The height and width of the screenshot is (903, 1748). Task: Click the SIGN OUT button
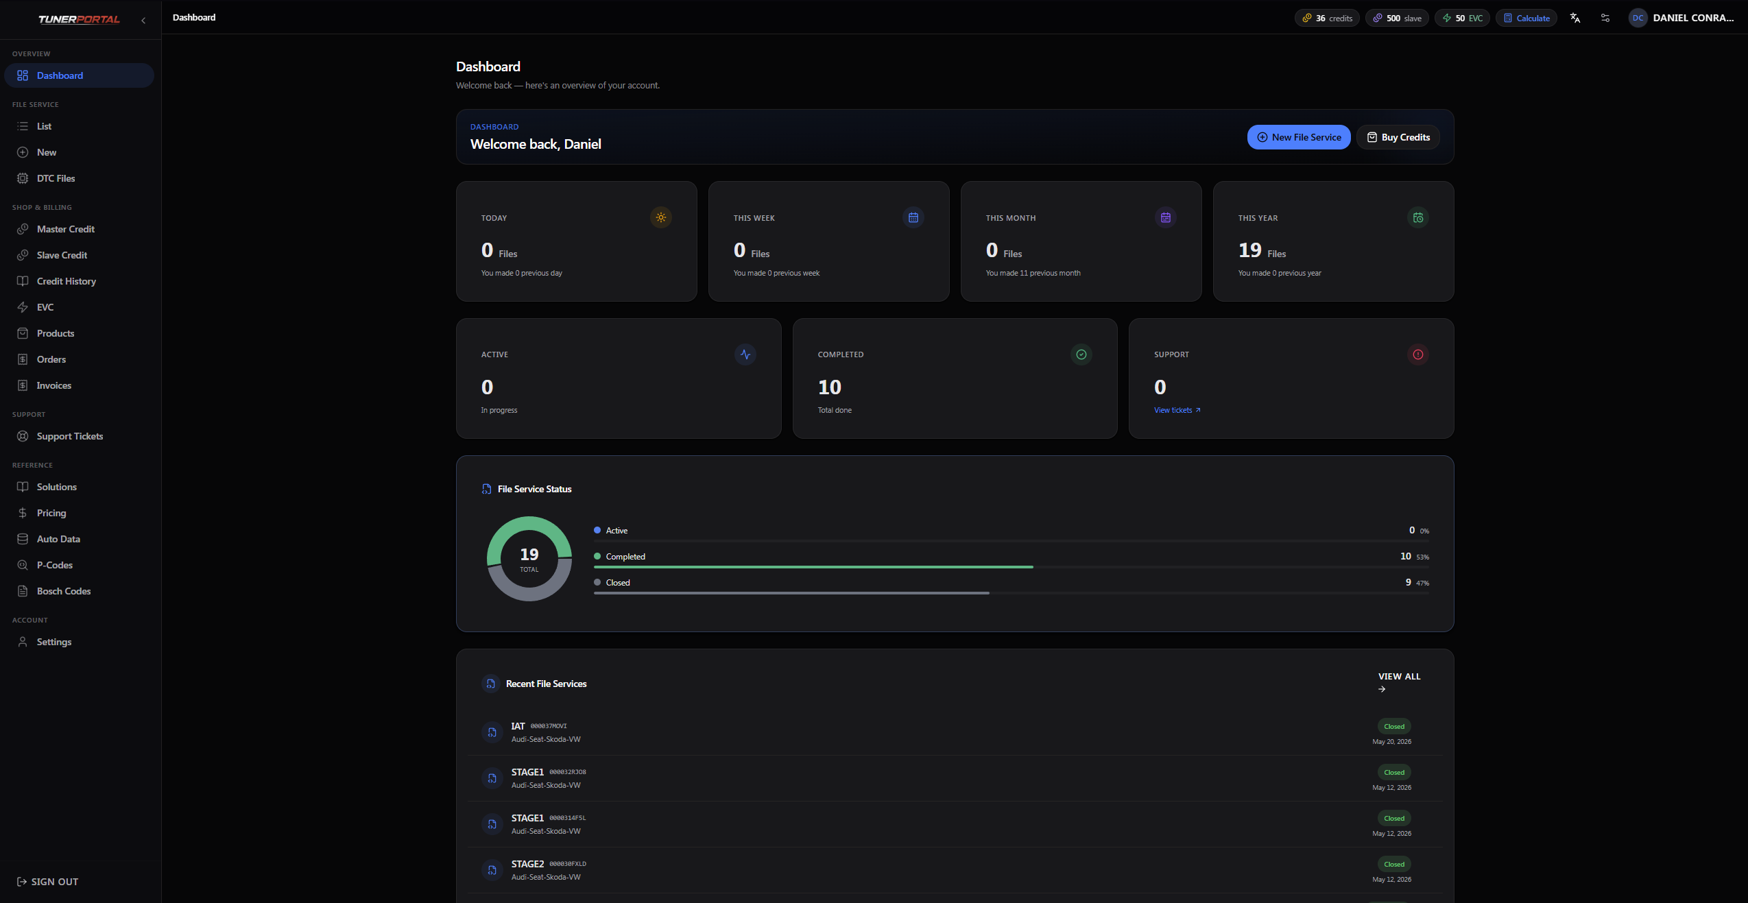pos(47,882)
